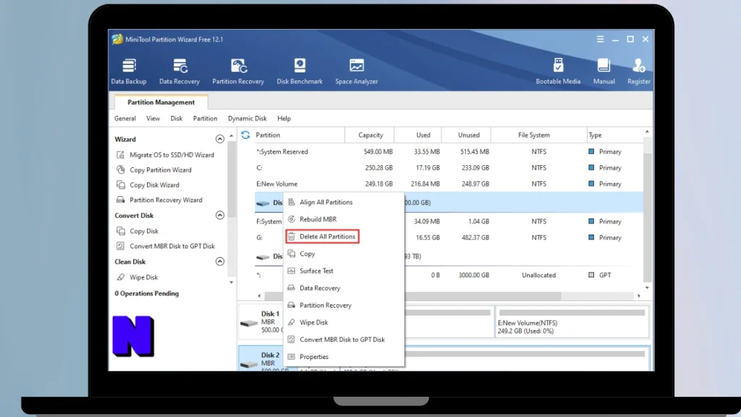Viewport: 741px width, 417px height.
Task: Choose Convert MBR Disk to GPT Disk in context menu
Action: (344, 340)
